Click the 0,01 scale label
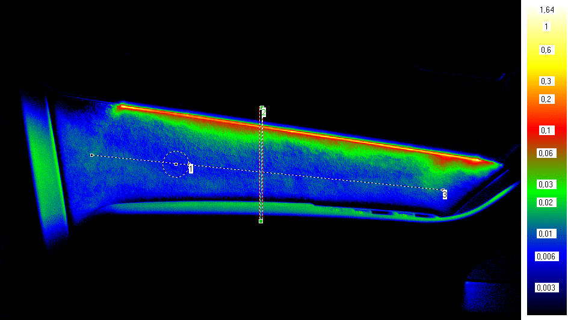This screenshot has width=568, height=320. [546, 234]
